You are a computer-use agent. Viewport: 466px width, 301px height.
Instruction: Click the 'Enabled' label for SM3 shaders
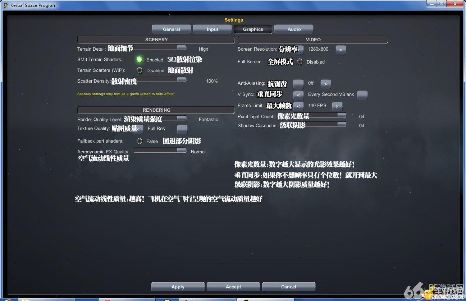(x=155, y=60)
